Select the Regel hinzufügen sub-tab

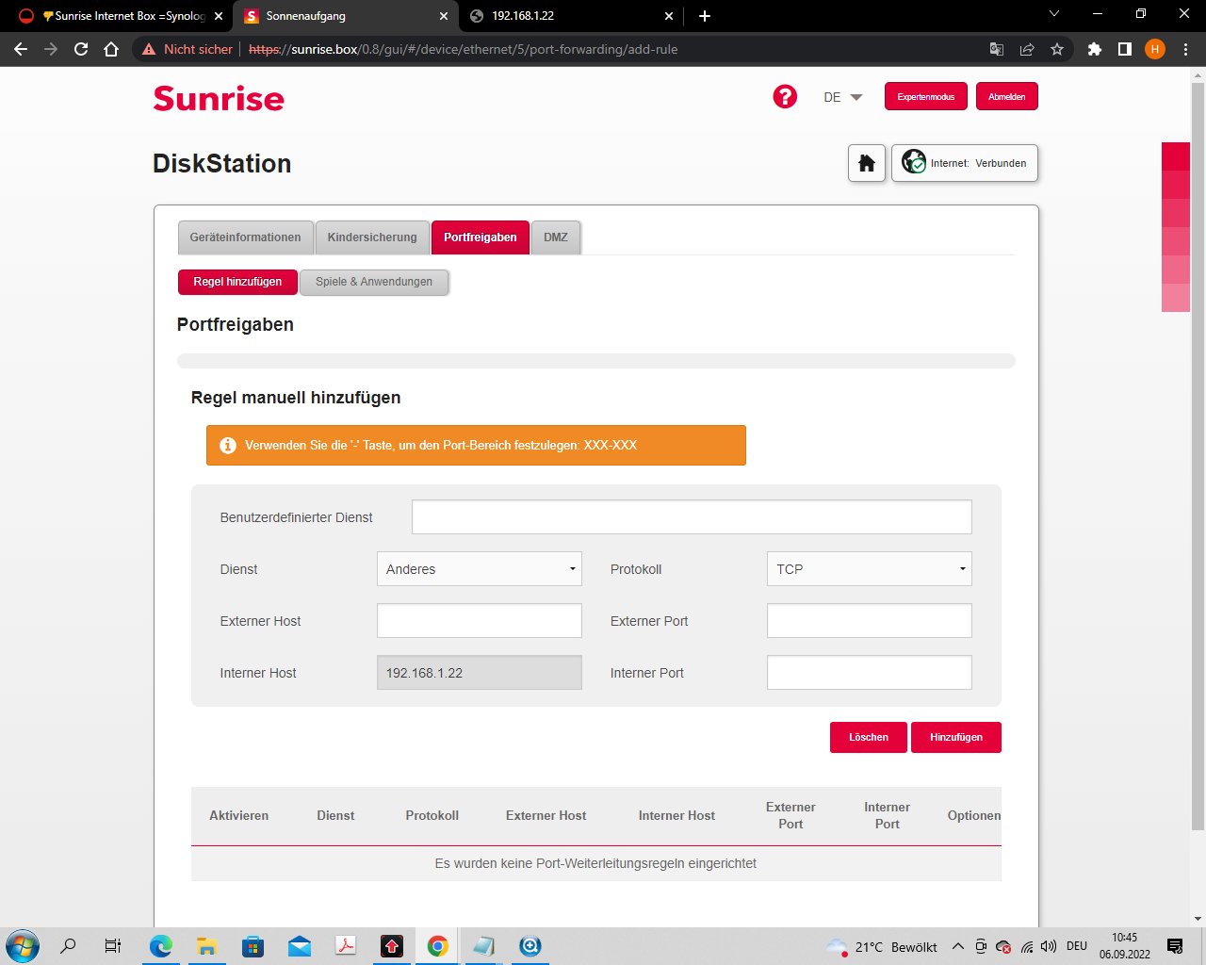coord(237,282)
